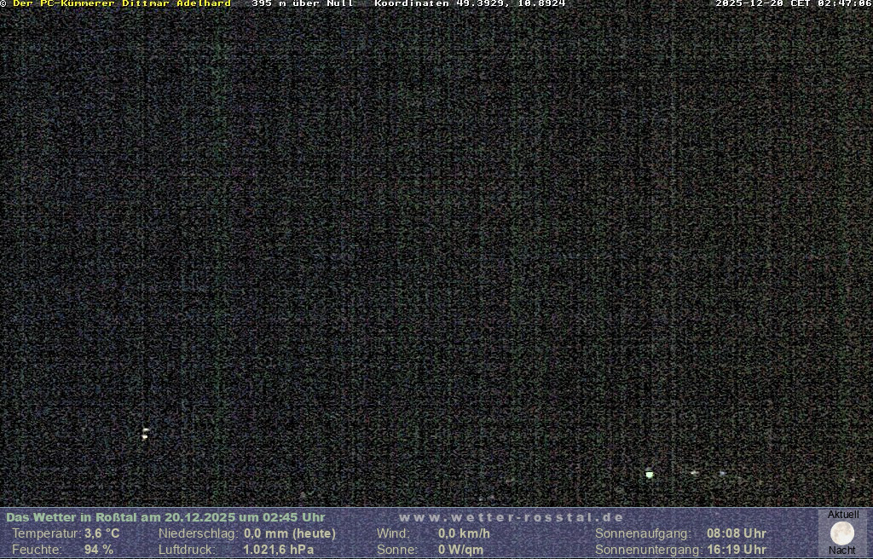Click the Sonnenuntergang time 16:19 Uhr

tap(736, 550)
